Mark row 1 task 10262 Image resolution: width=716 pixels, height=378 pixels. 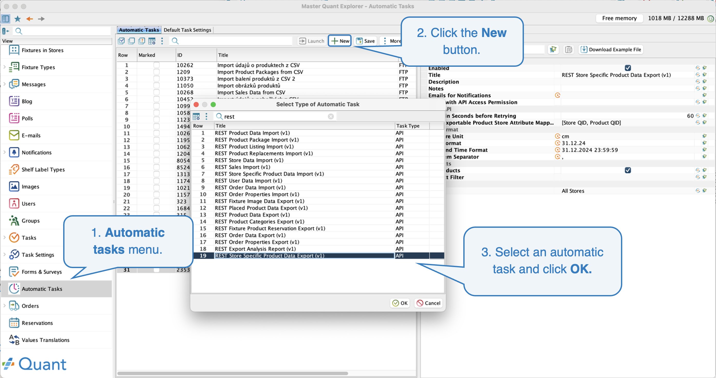pos(156,65)
